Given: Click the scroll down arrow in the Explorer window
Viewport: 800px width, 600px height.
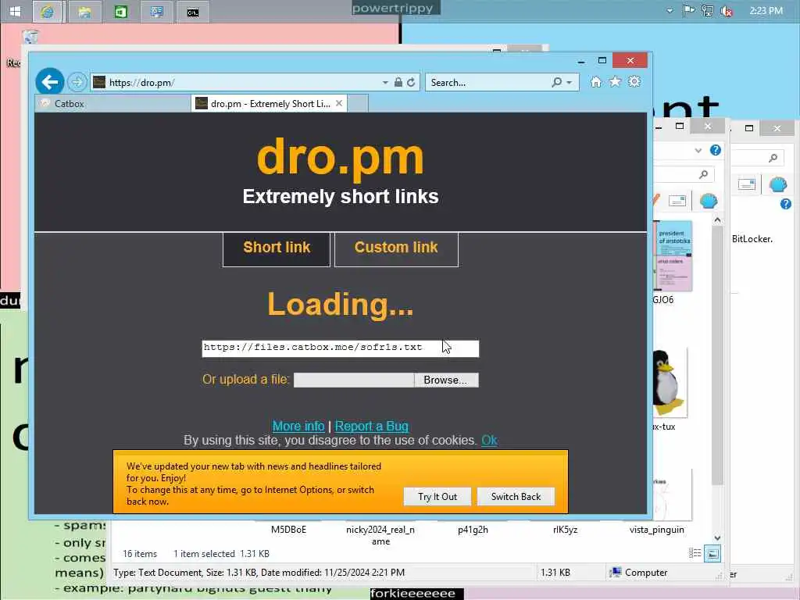Looking at the screenshot, I should (717, 537).
